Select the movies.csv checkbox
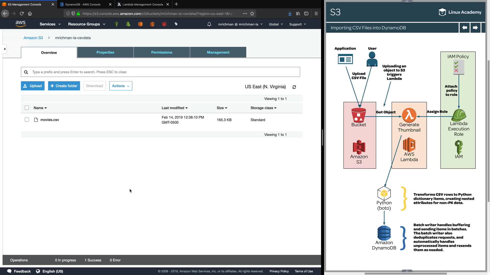490x275 pixels. [27, 120]
